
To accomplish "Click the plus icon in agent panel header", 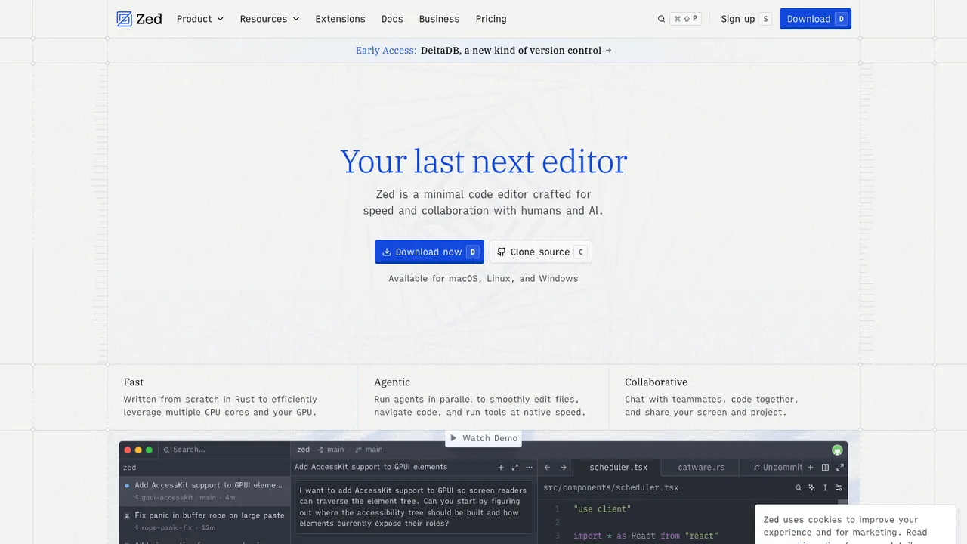I will [501, 468].
